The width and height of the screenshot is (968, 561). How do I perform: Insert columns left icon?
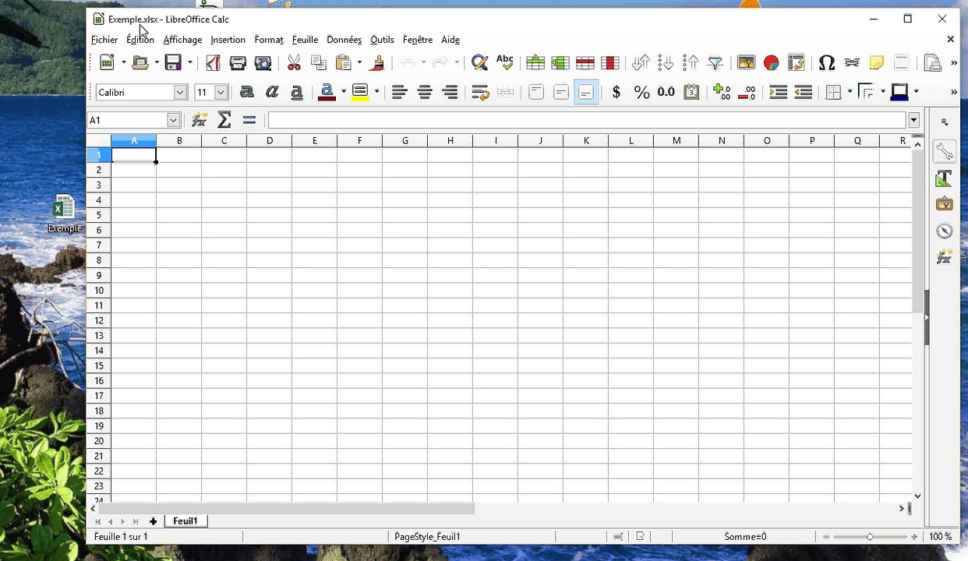tap(560, 63)
